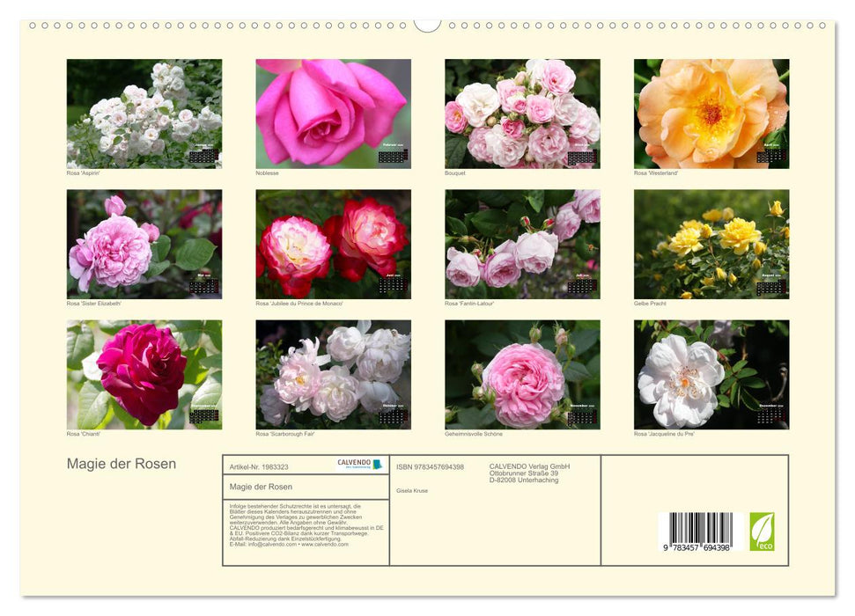Visit the www.calvendo.com website link
Viewport: 855px width, 616px height.
[x=325, y=544]
